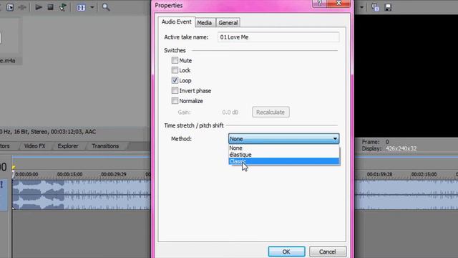
Task: Click the Frame value 0 in preview
Action: [x=387, y=142]
